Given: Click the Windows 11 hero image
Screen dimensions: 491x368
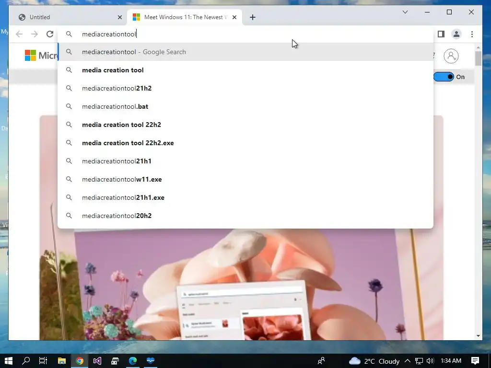Looking at the screenshot, I should (241, 284).
